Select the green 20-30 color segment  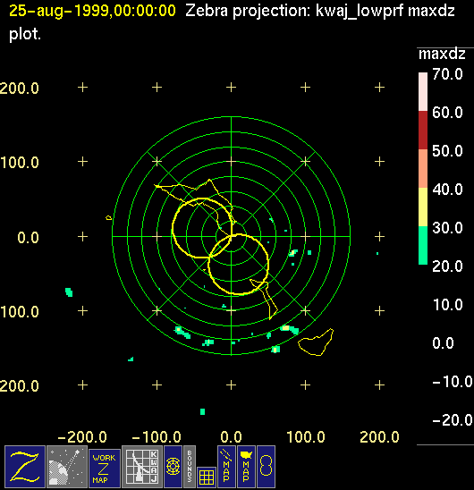pos(423,245)
